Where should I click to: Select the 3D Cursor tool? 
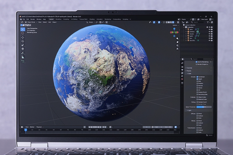(23, 33)
